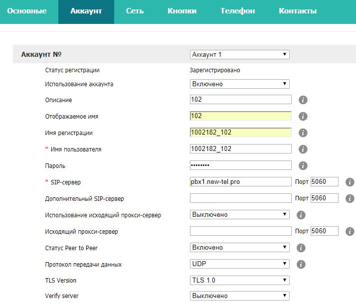Open Протокол передачи данных UDP dropdown

pyautogui.click(x=239, y=264)
